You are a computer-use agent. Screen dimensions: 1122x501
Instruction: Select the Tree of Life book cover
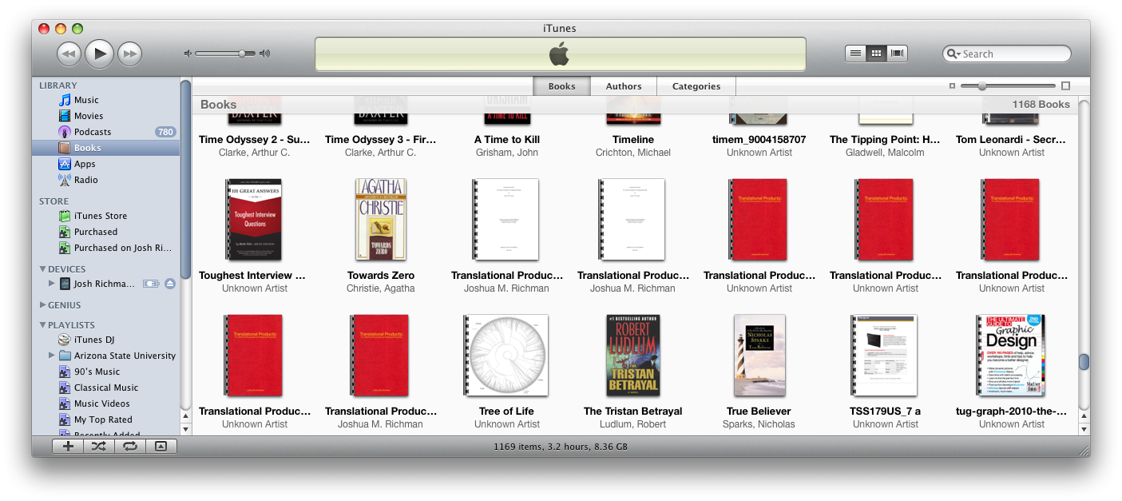click(506, 356)
